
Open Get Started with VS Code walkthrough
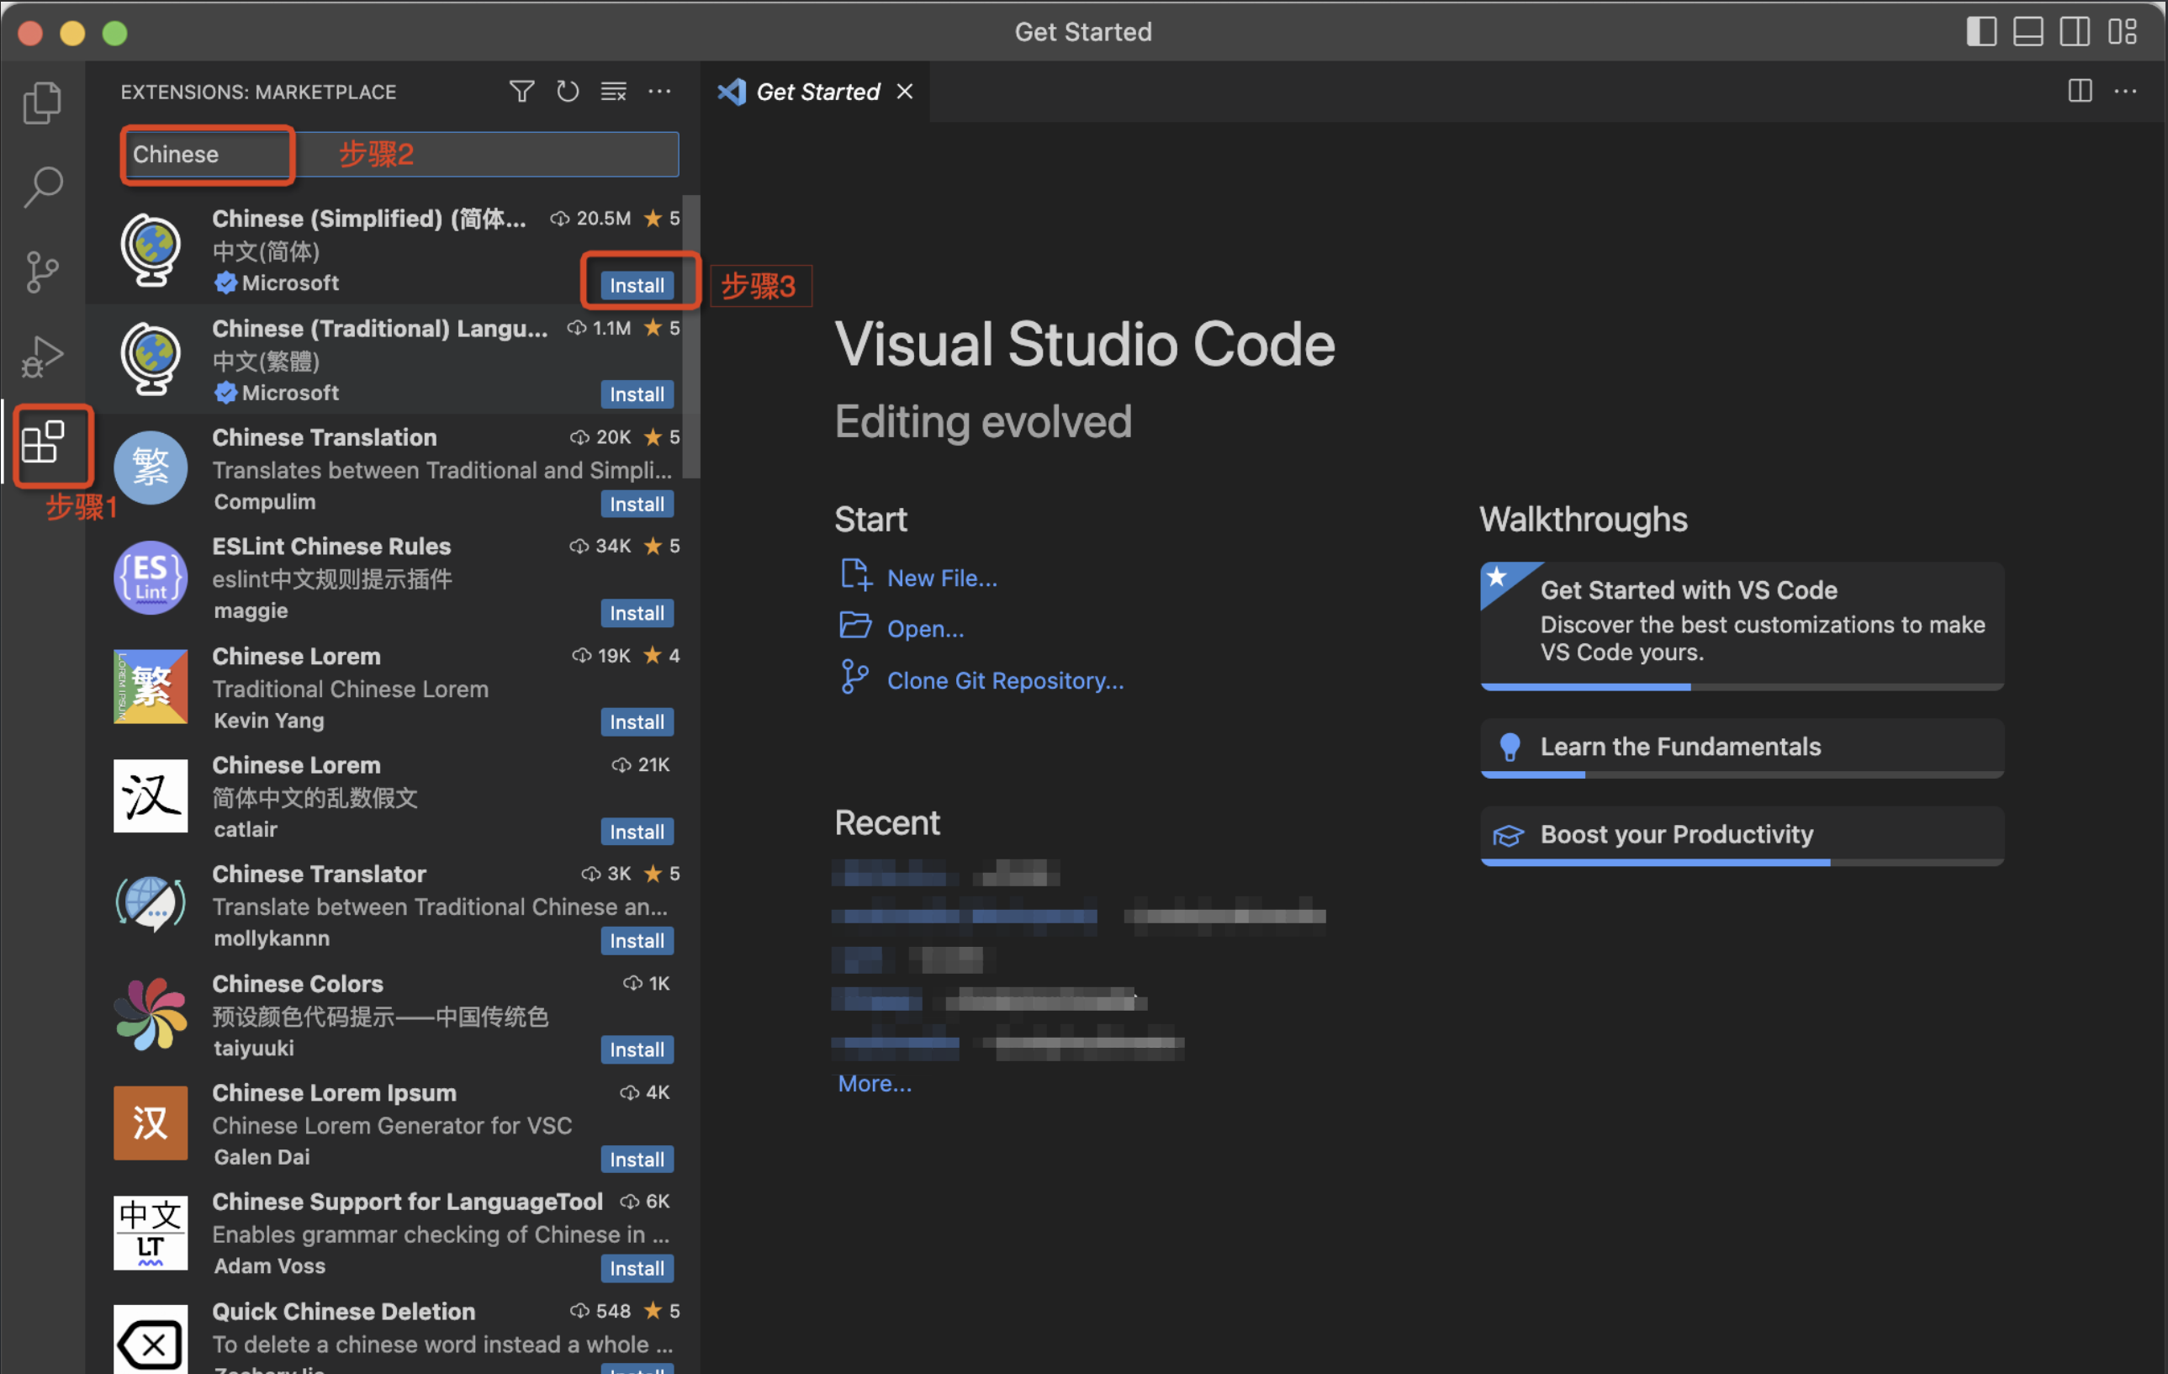pyautogui.click(x=1742, y=625)
